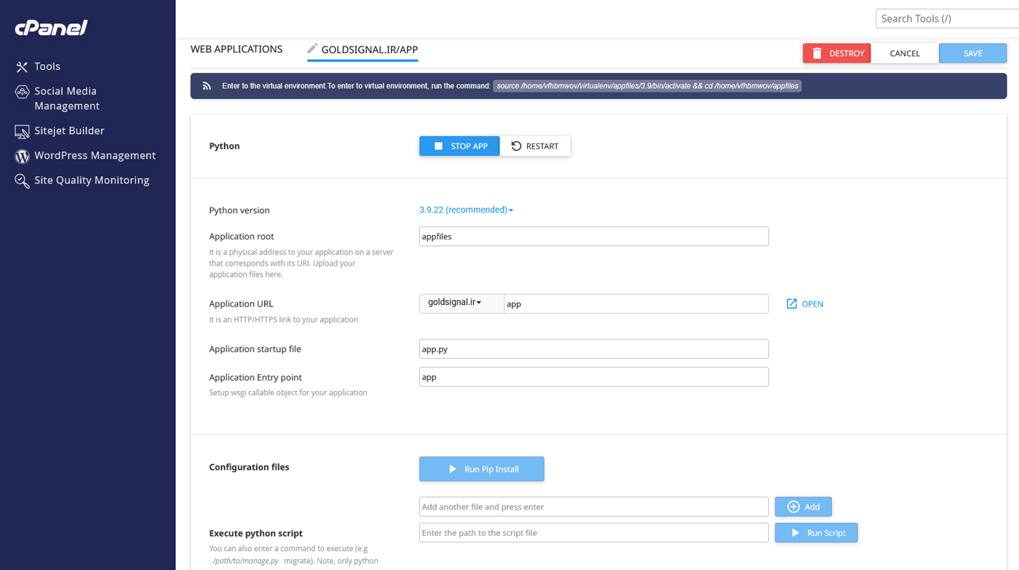Select the GOLDSIGNAL.IR/APP tab
The image size is (1019, 570).
(369, 50)
